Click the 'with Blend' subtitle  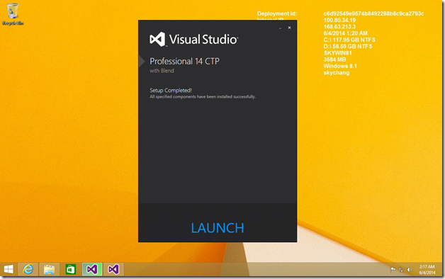click(x=162, y=71)
